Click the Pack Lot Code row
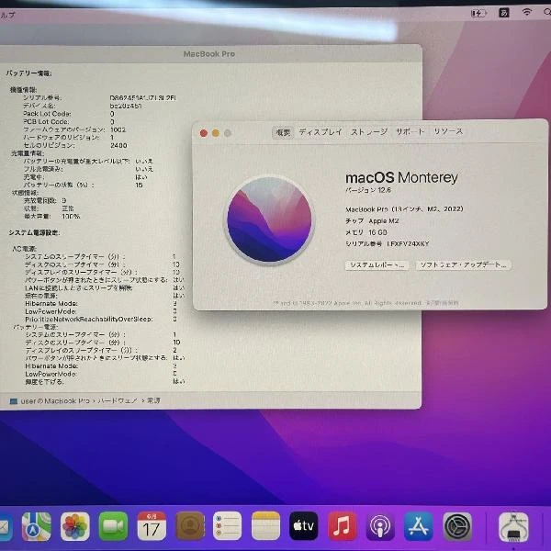 [69, 114]
